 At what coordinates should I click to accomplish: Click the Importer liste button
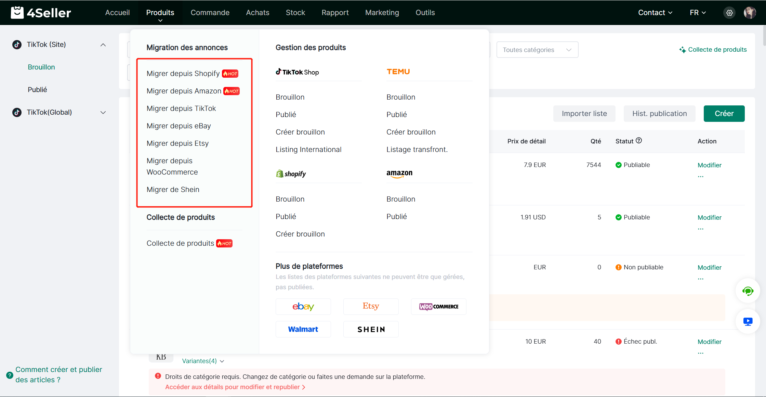click(584, 114)
